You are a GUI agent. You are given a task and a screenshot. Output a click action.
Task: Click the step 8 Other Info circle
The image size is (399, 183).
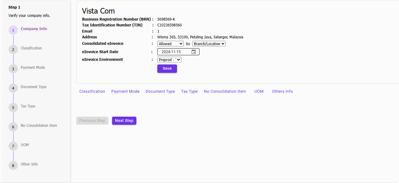(x=13, y=165)
